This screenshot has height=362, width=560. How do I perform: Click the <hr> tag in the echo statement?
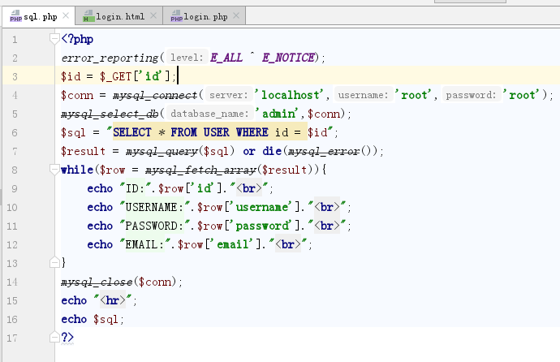(113, 300)
